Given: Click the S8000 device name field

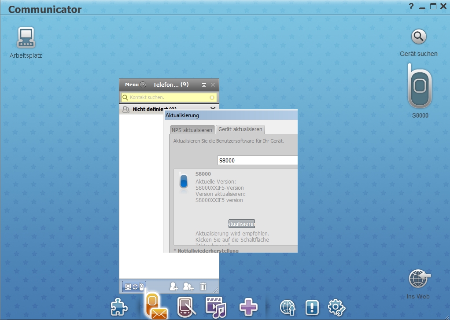Looking at the screenshot, I should [258, 160].
